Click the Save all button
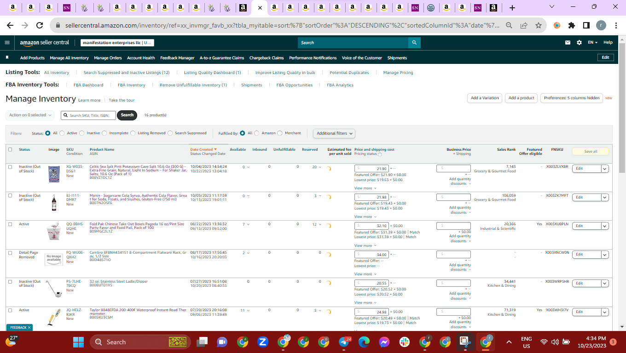 (x=591, y=151)
